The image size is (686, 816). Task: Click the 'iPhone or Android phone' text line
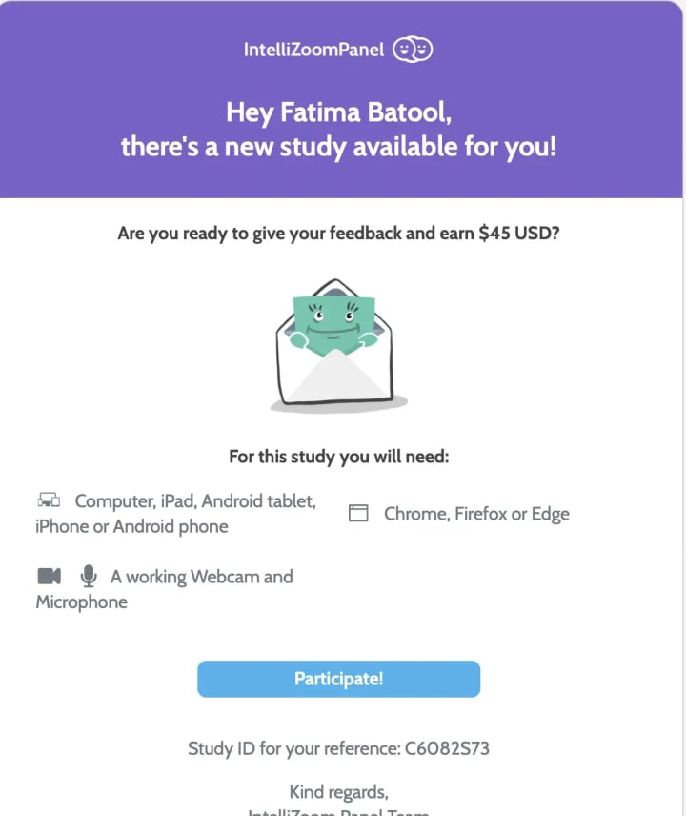tap(131, 526)
